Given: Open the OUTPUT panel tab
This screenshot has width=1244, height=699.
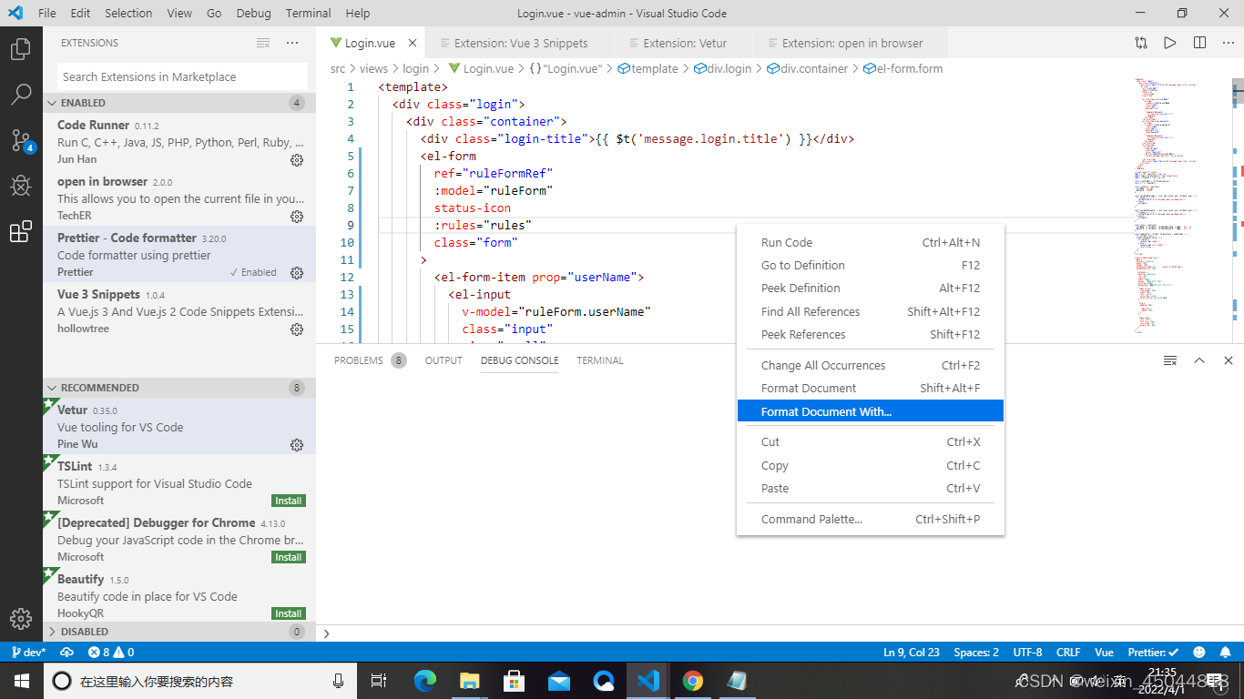Looking at the screenshot, I should coord(444,360).
